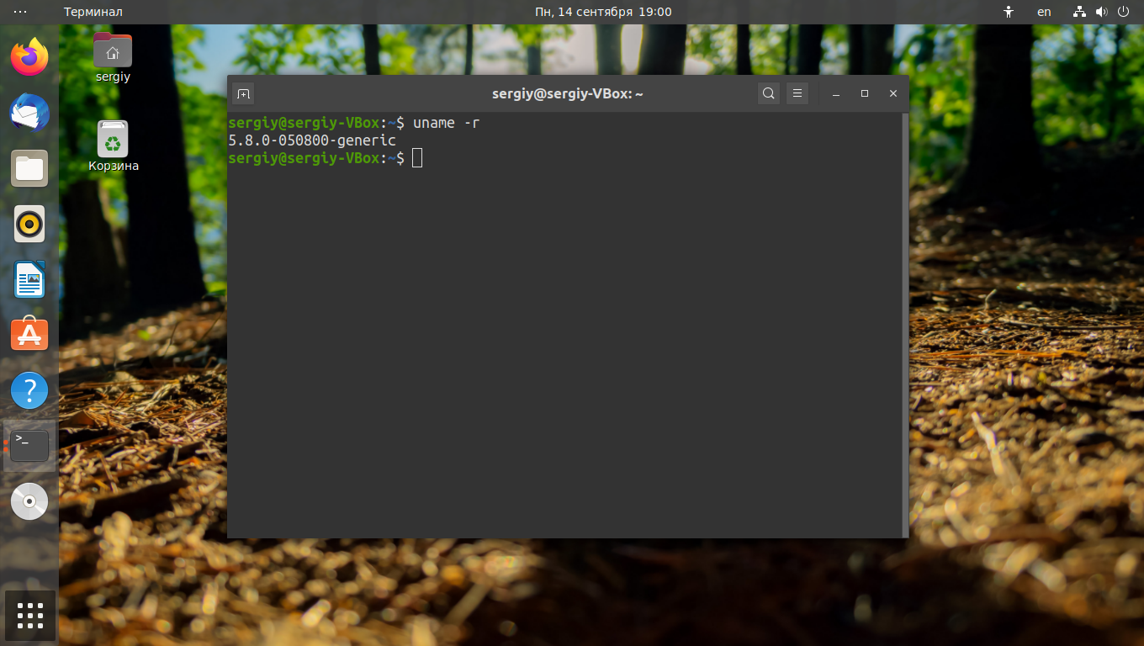Open the disc icon in the dock

point(29,501)
